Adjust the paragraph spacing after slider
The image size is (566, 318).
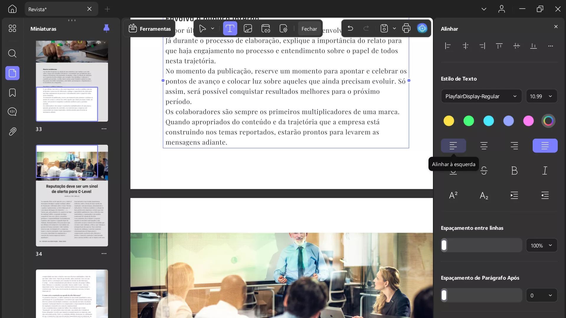point(481,295)
